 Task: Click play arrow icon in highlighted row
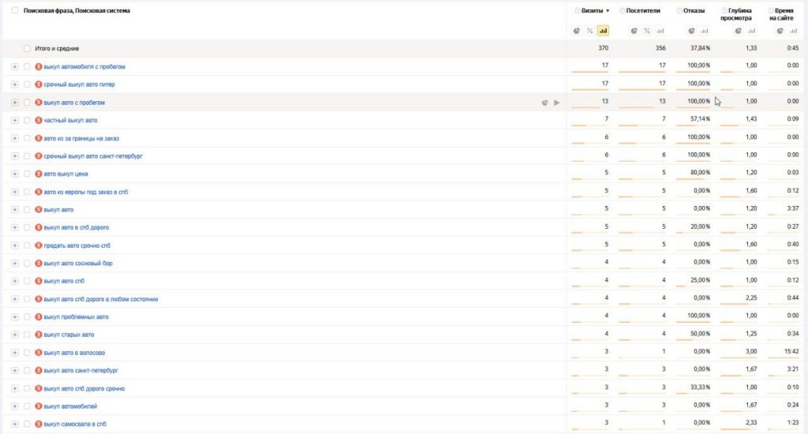(x=557, y=103)
